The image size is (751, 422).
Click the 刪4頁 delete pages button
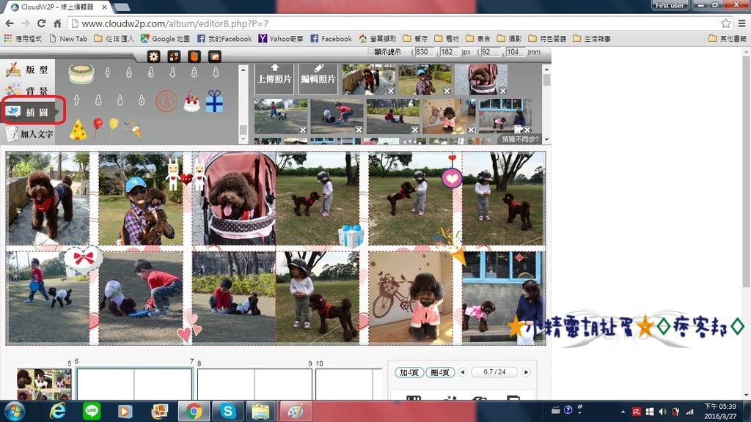tap(440, 372)
